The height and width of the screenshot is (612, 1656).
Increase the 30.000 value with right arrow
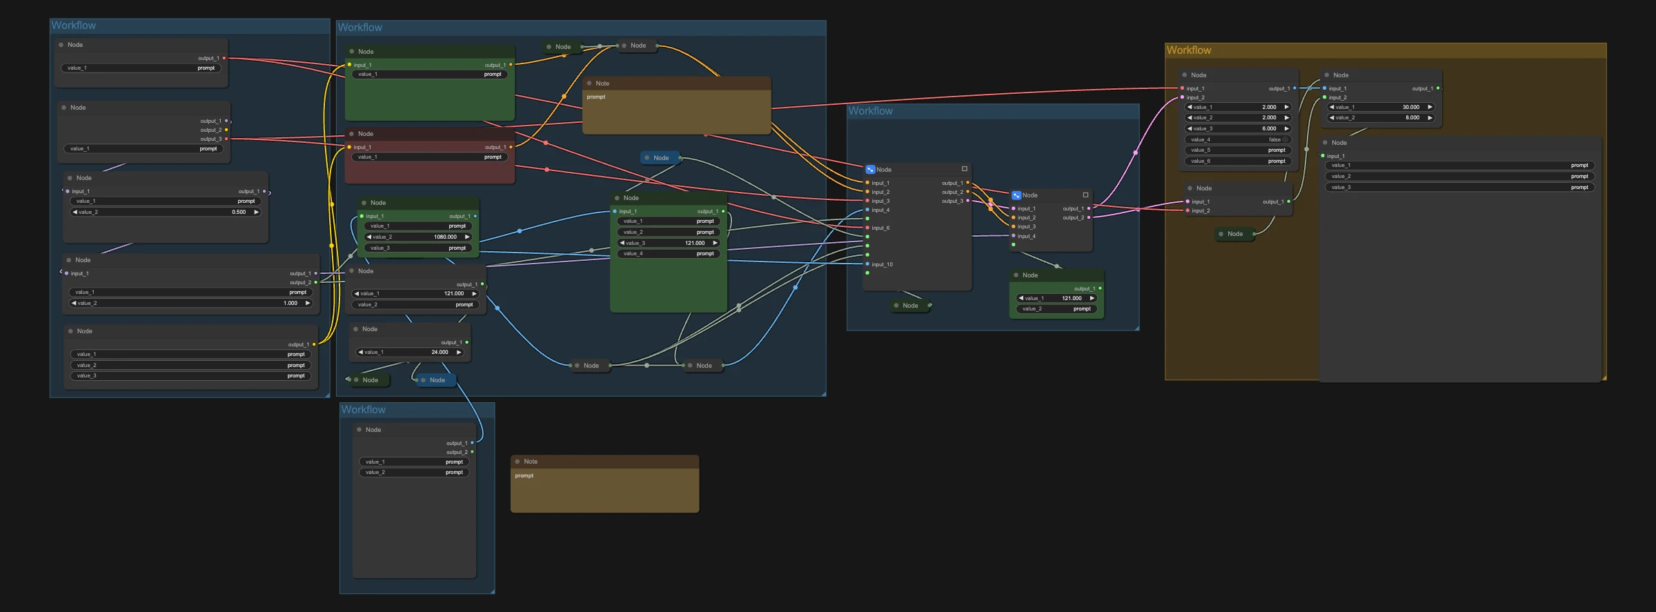pyautogui.click(x=1430, y=107)
